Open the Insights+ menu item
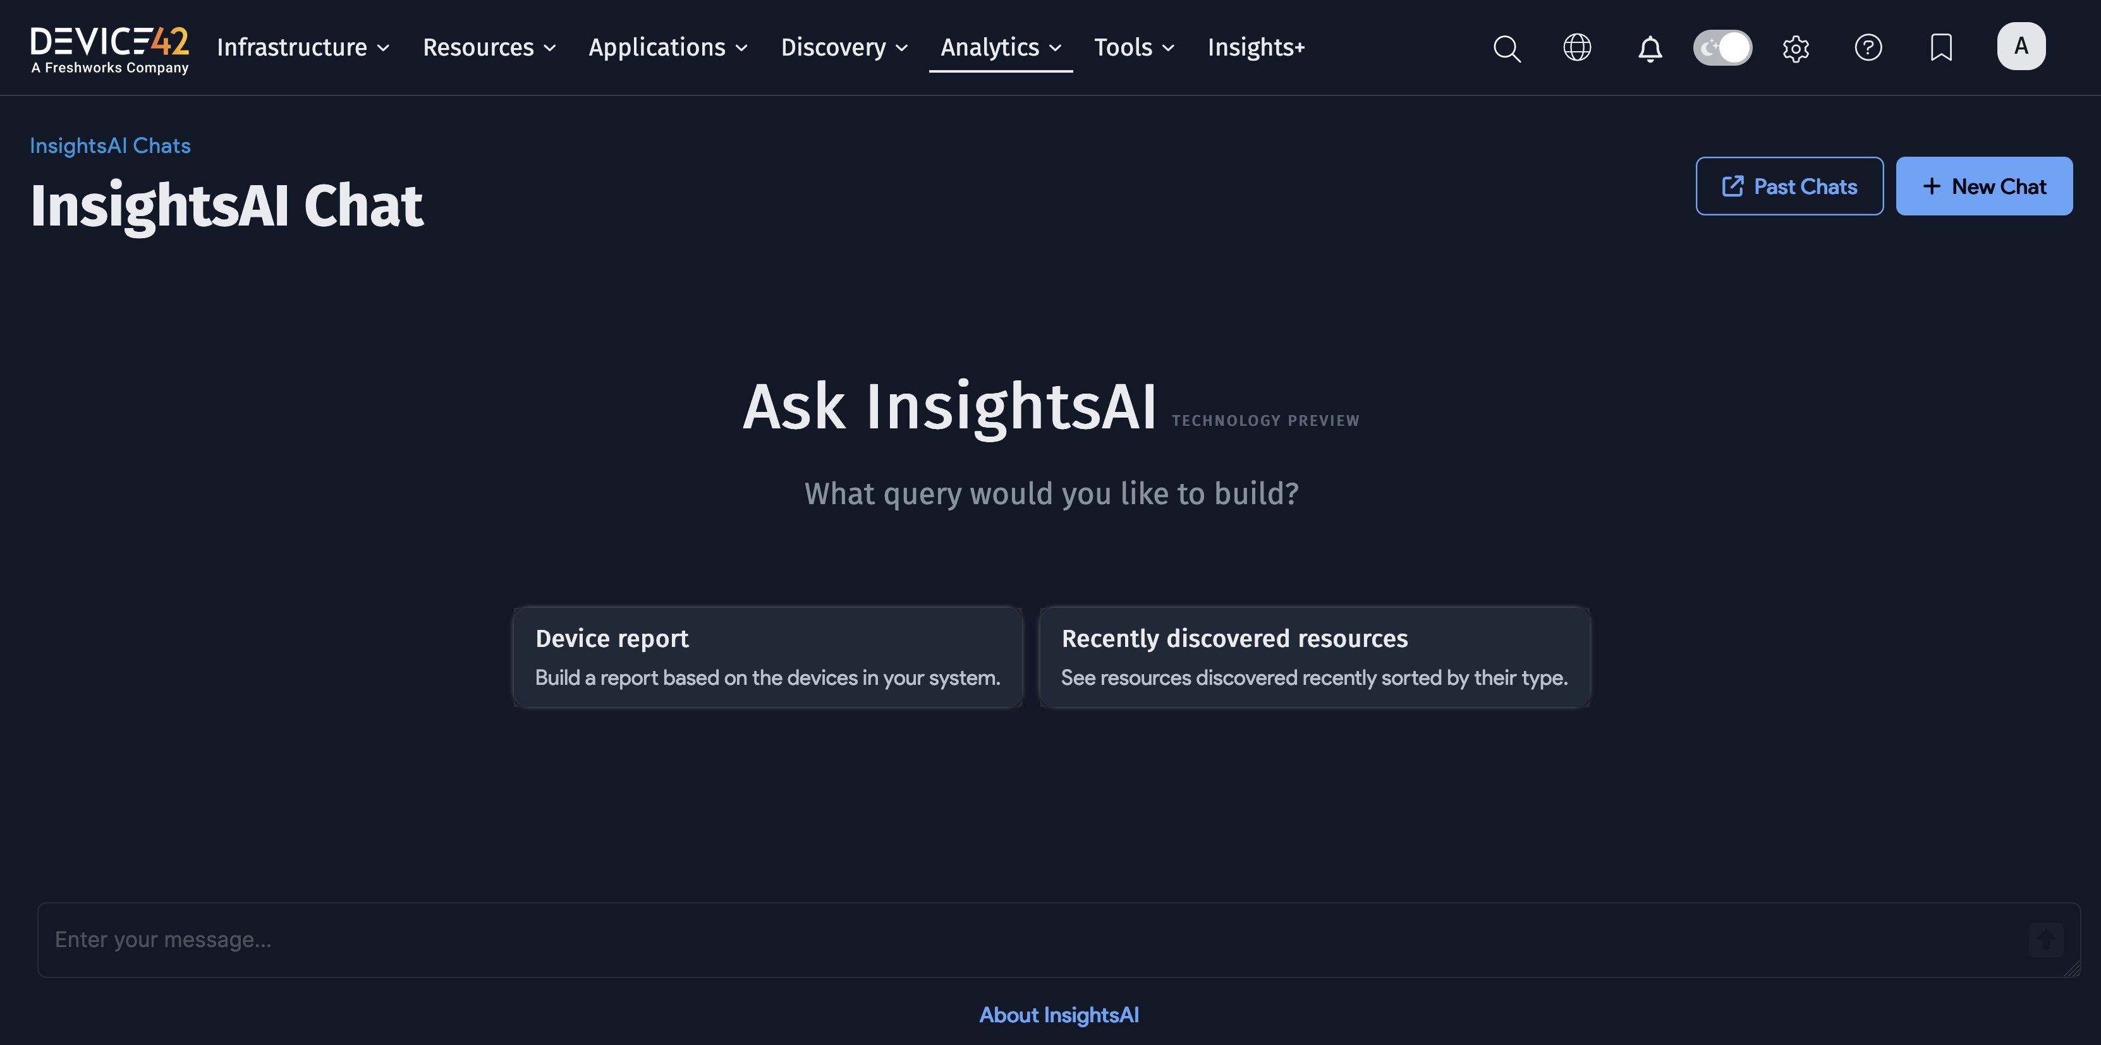2101x1045 pixels. [x=1255, y=47]
